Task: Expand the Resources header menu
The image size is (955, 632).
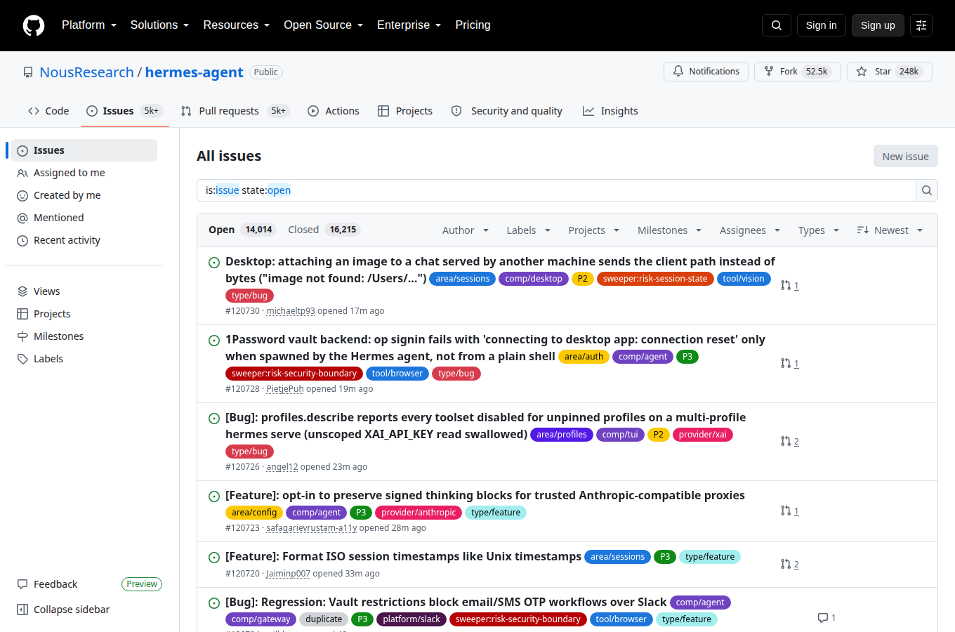Action: click(236, 25)
